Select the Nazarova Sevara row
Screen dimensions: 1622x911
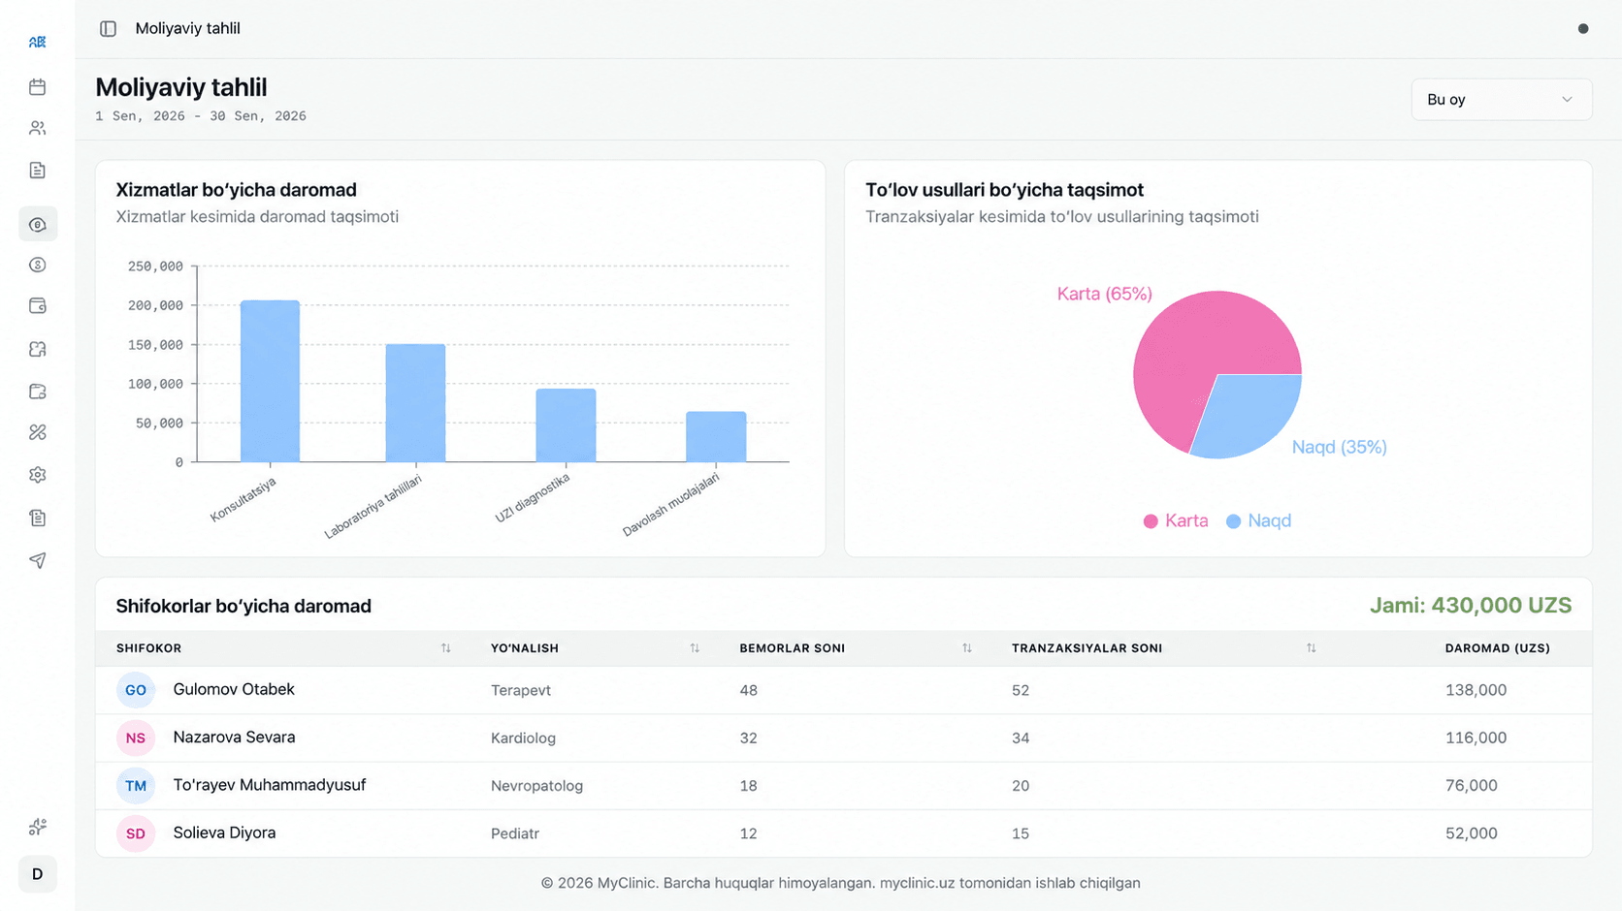(x=843, y=738)
